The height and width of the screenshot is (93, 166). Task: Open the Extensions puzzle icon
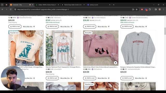(x=150, y=9)
